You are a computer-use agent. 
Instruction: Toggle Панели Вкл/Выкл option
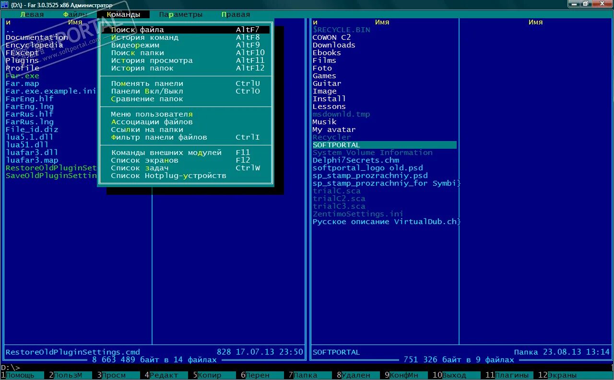186,91
